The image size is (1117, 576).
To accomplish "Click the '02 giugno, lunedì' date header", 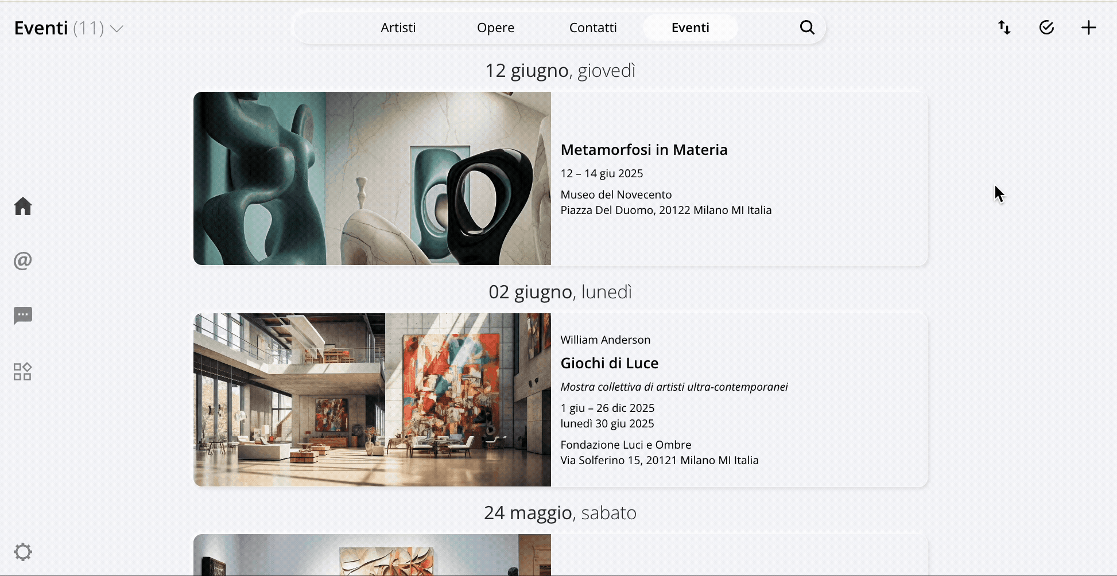I will (560, 292).
